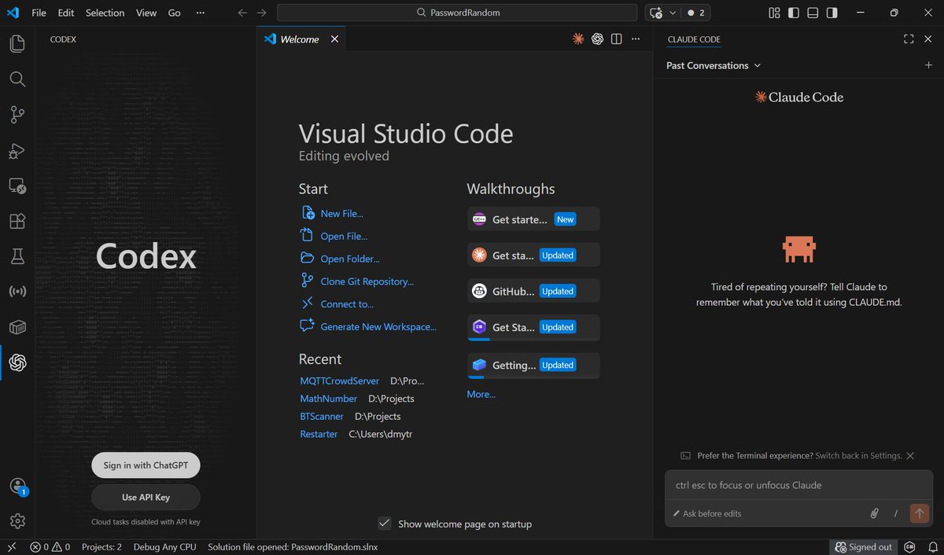The width and height of the screenshot is (944, 555).
Task: Open editor More Actions ellipsis
Action: pos(636,39)
